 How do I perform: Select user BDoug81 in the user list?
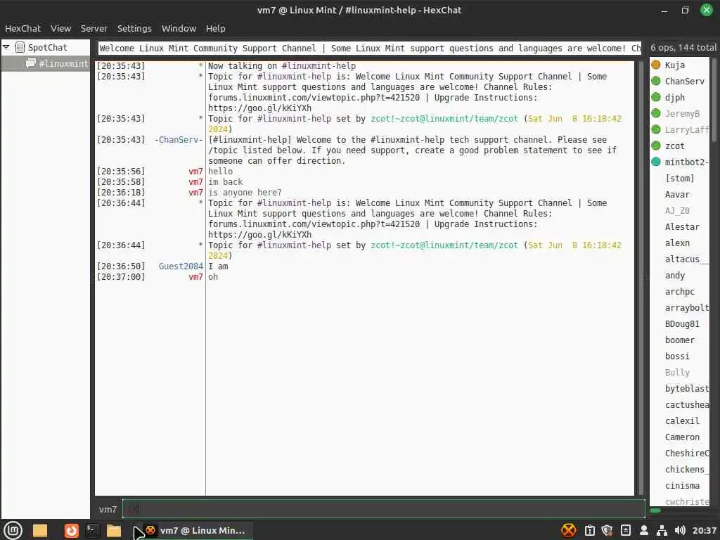682,323
